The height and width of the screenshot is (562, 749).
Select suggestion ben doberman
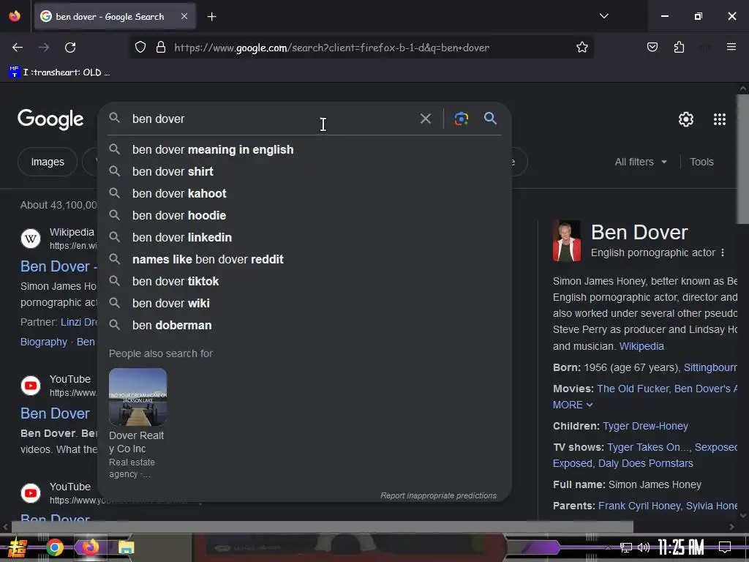pyautogui.click(x=305, y=326)
